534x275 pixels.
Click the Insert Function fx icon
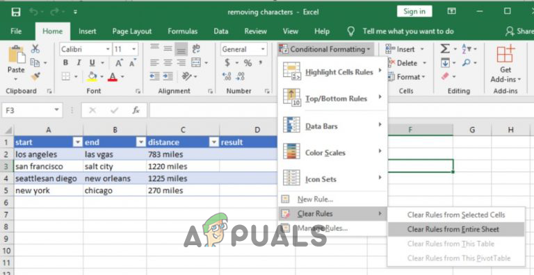136,110
